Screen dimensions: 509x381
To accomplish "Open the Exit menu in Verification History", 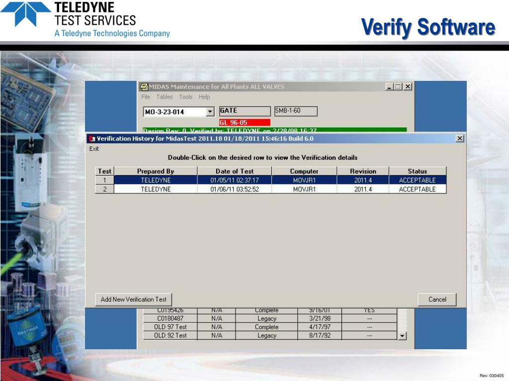I will [94, 149].
